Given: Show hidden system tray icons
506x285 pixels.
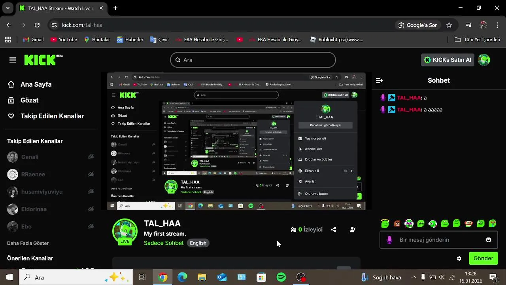Looking at the screenshot, I should pyautogui.click(x=413, y=277).
